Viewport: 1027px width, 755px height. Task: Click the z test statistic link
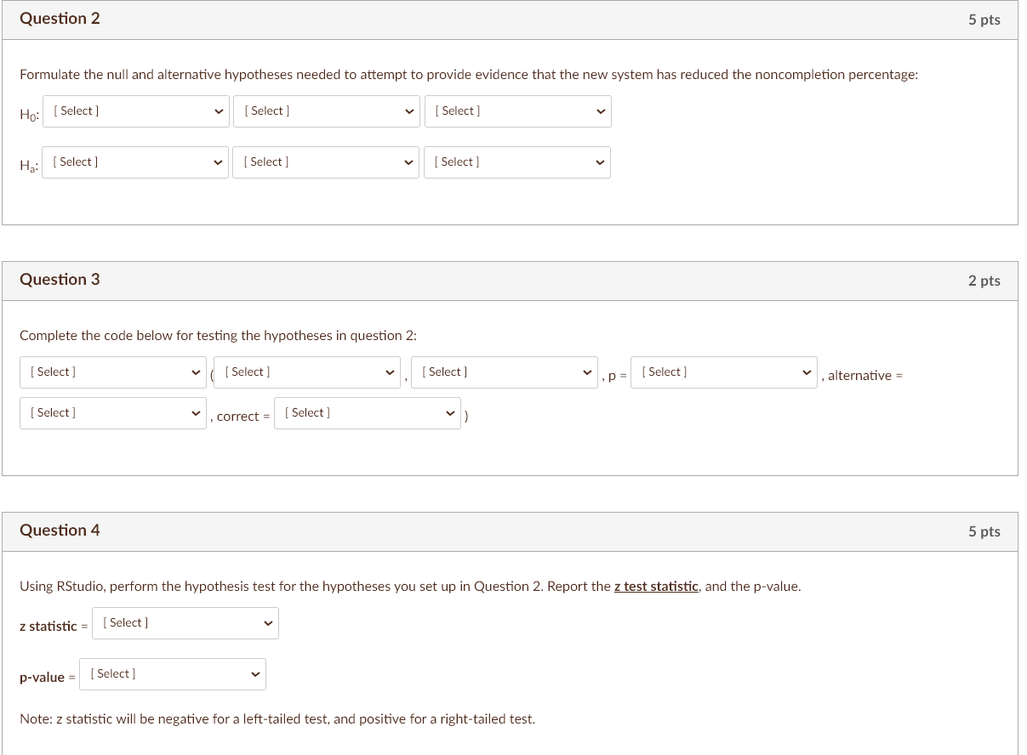[656, 586]
